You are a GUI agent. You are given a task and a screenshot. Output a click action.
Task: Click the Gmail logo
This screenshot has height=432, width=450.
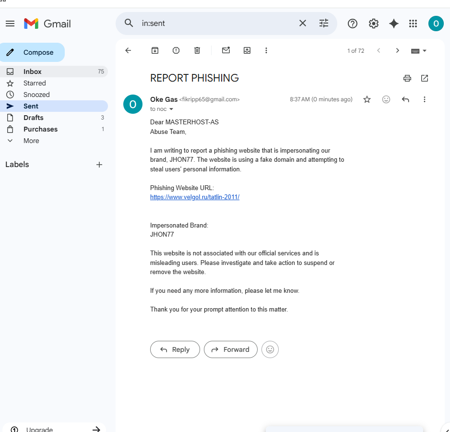(47, 24)
